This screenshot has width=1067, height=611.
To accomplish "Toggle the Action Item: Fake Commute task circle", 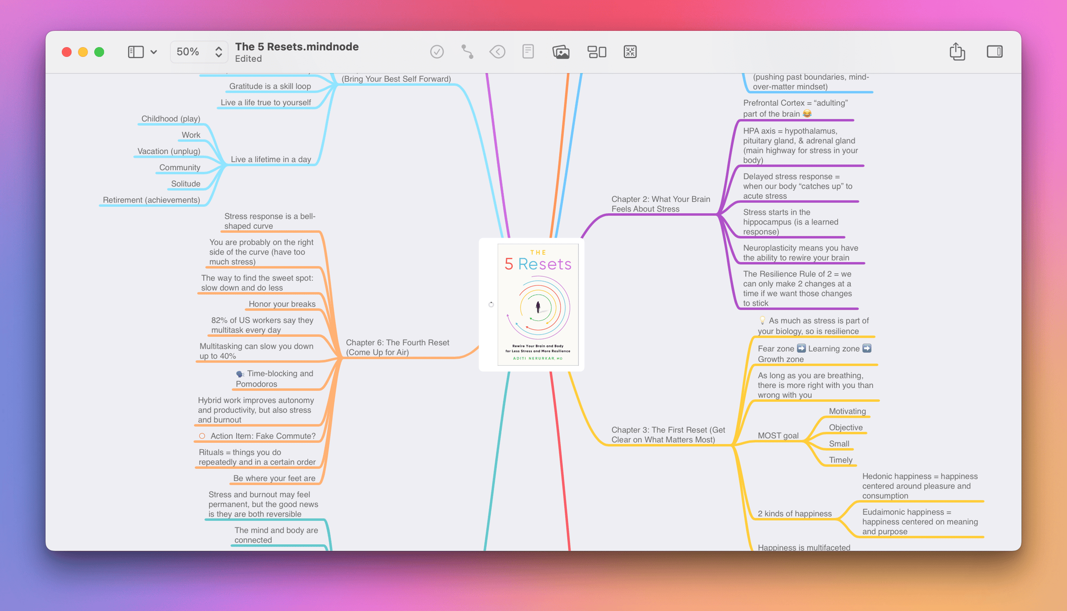I will click(202, 436).
